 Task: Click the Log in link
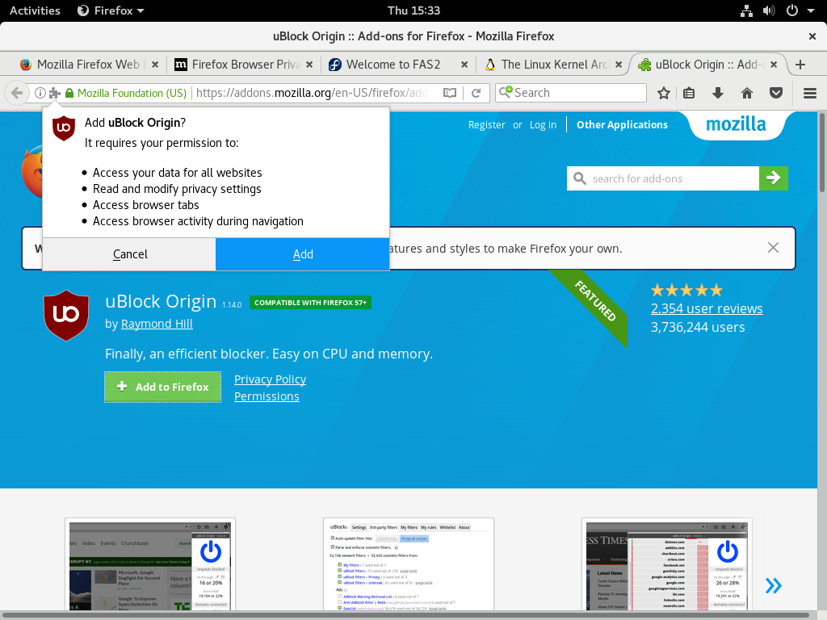[543, 125]
